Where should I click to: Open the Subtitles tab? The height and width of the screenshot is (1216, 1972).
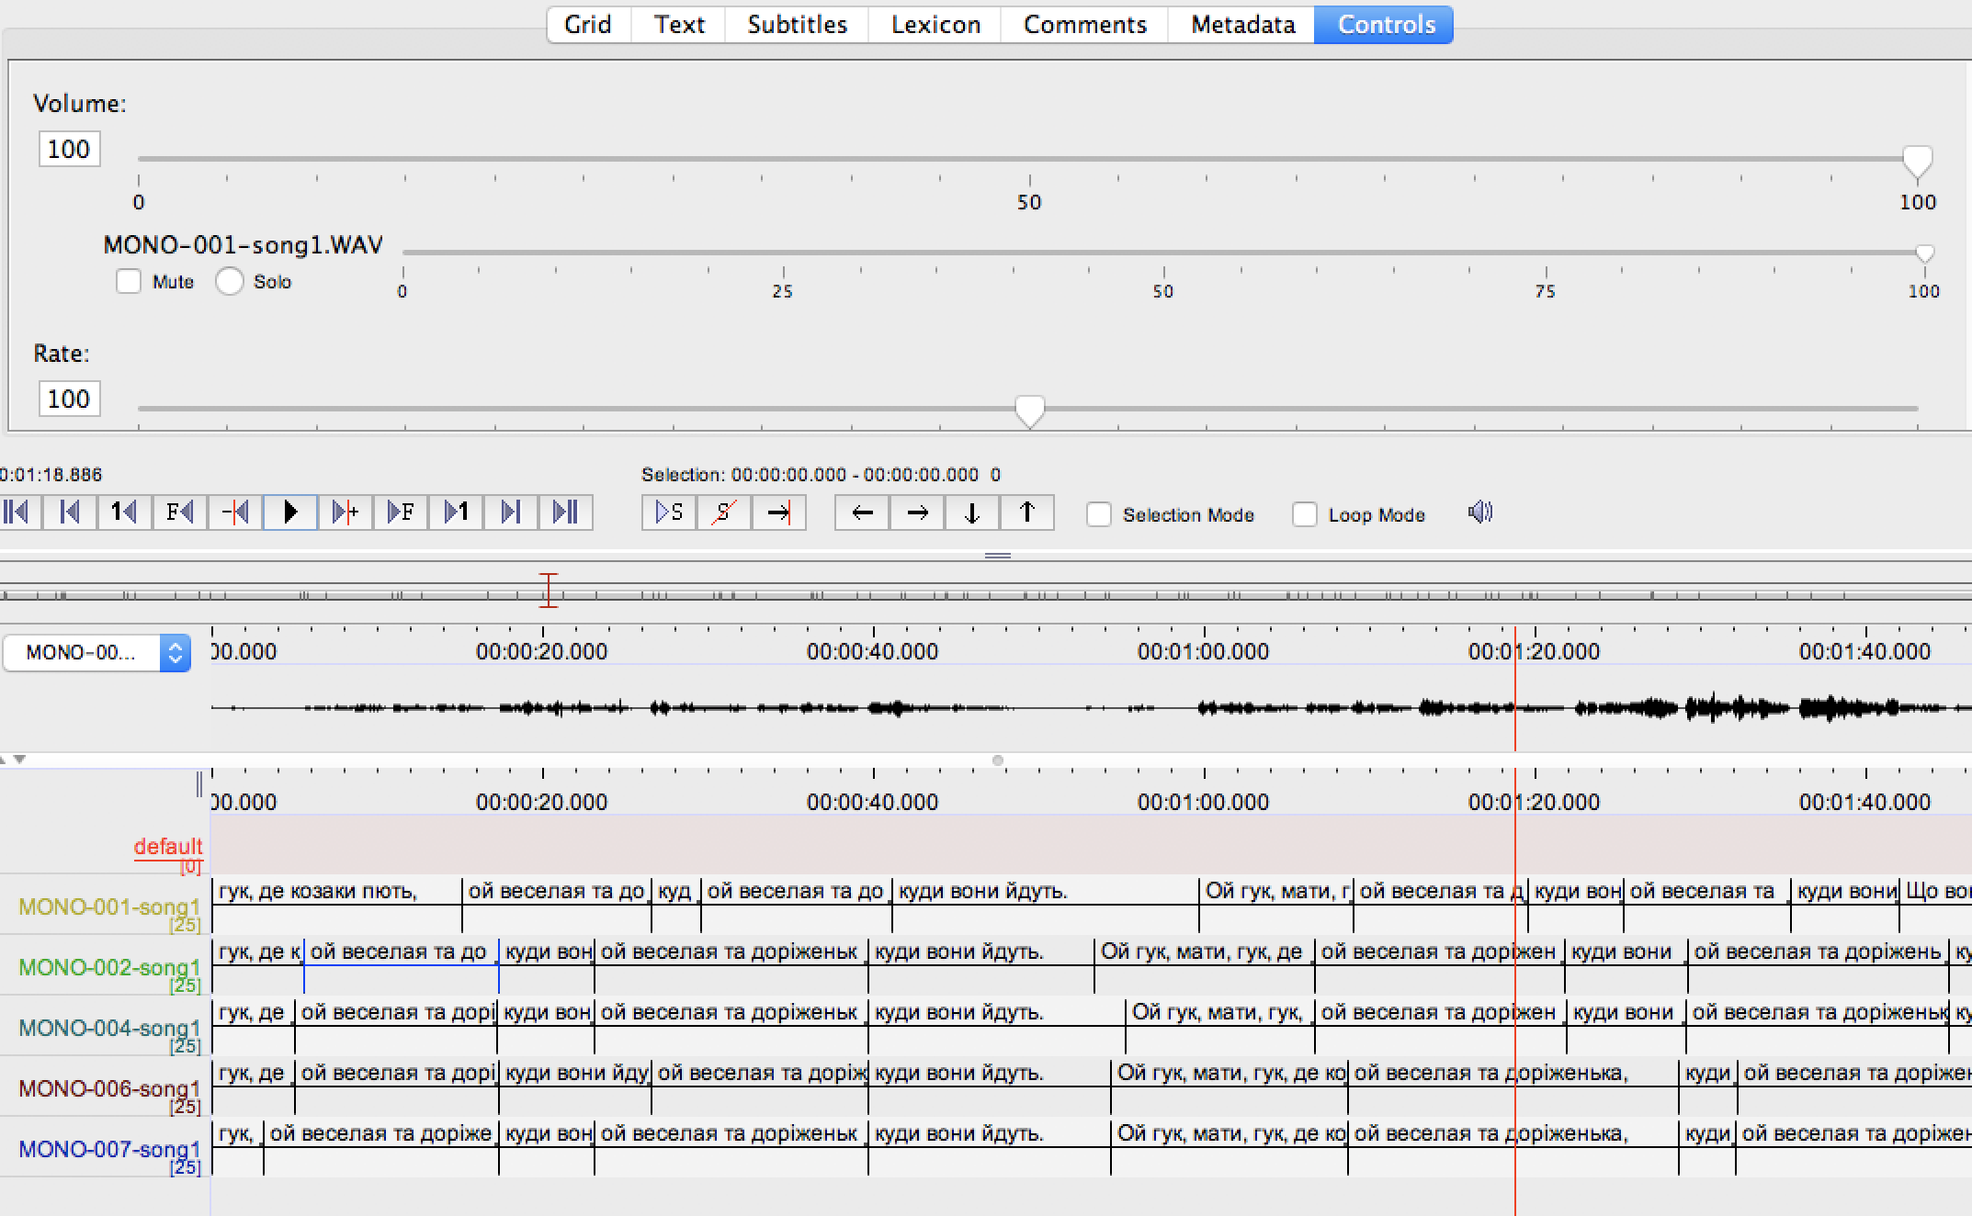click(x=797, y=25)
